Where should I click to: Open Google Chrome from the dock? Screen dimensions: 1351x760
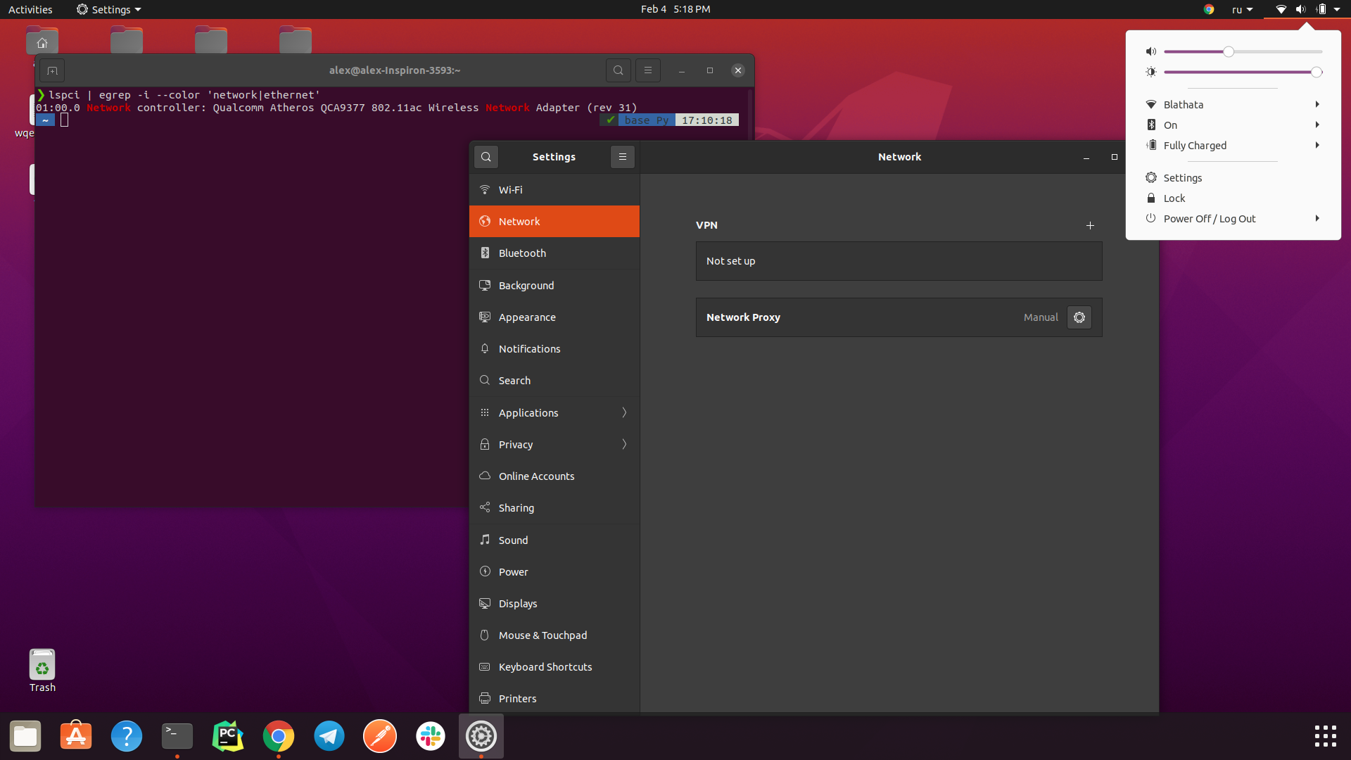(x=279, y=736)
